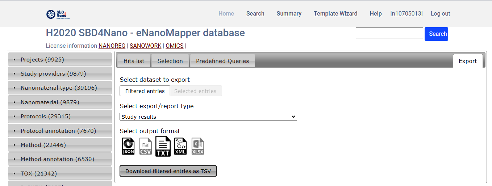Screen dimensions: 492x186
Task: Open the Template Wizard menu item
Action: 335,14
